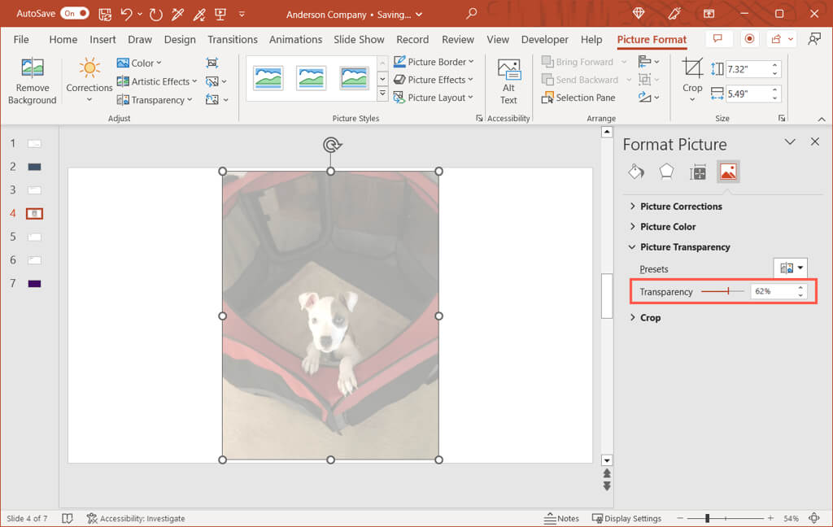The image size is (833, 527).
Task: Open the Slide Show tab
Action: tap(359, 39)
